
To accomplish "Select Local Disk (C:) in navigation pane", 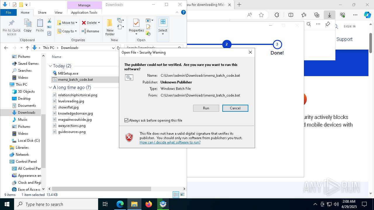I will [x=29, y=141].
